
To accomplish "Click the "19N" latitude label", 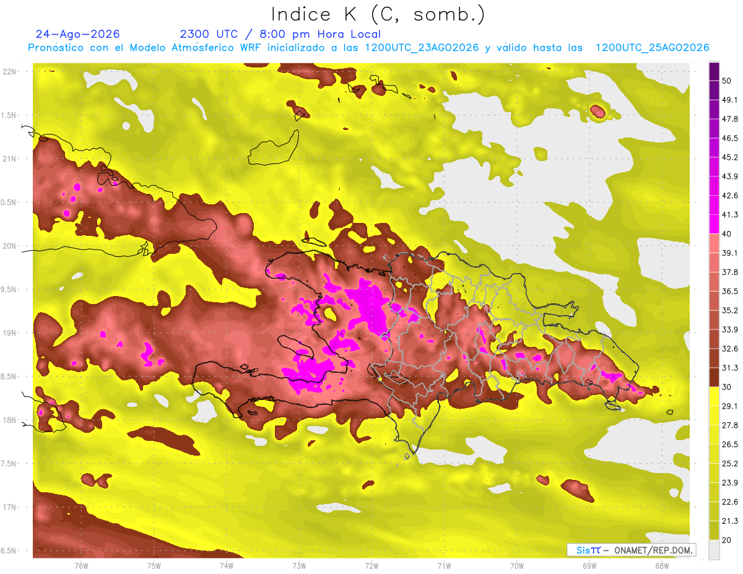I will [x=11, y=333].
